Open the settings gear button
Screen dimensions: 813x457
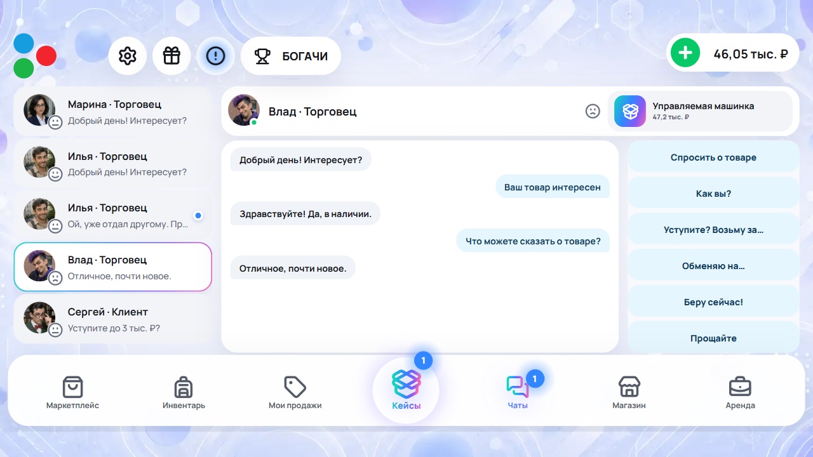(128, 56)
